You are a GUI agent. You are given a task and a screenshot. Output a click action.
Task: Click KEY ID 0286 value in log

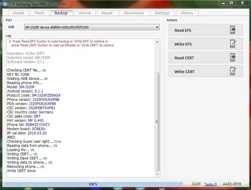(25, 75)
